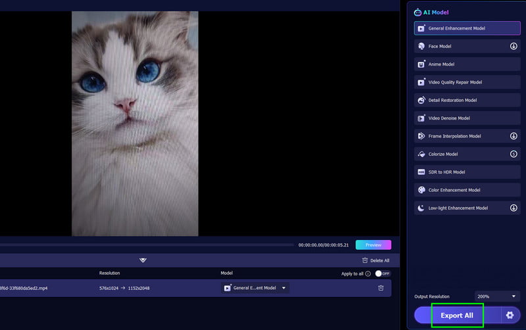The height and width of the screenshot is (330, 526).
Task: Click the Low-light Enhancement Model download icon
Action: tap(514, 208)
